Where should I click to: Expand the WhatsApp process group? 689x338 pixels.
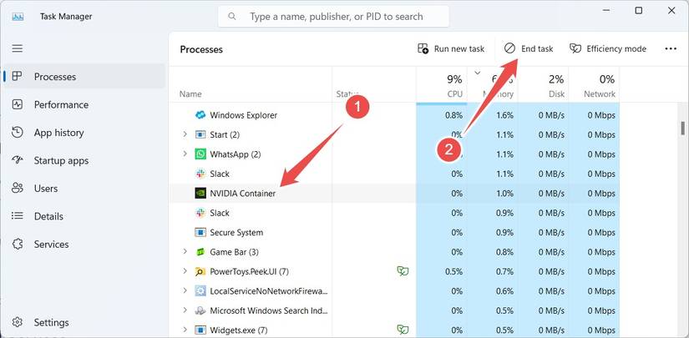click(x=185, y=154)
